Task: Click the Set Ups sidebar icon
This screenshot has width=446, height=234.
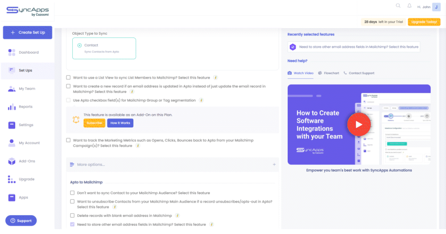Action: (12, 70)
